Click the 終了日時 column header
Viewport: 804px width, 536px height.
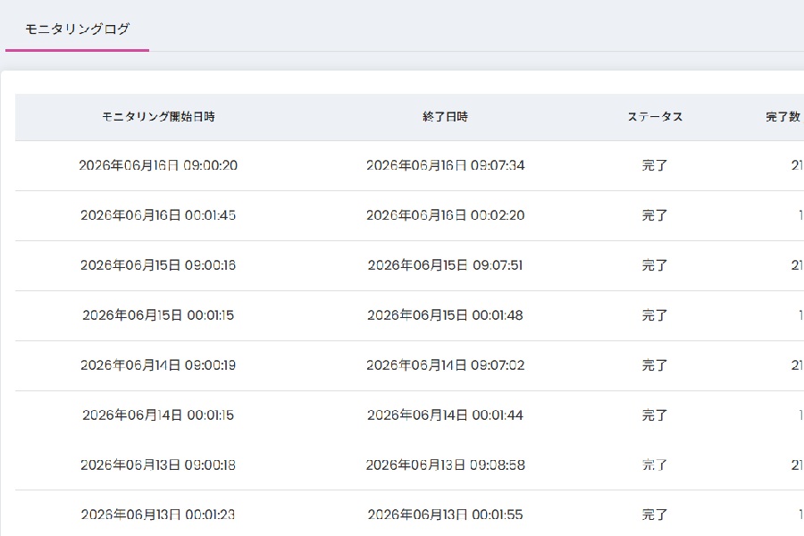(445, 116)
